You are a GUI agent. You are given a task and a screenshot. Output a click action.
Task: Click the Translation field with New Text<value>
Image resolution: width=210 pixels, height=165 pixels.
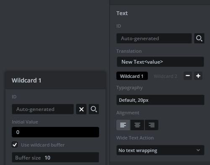(160, 62)
